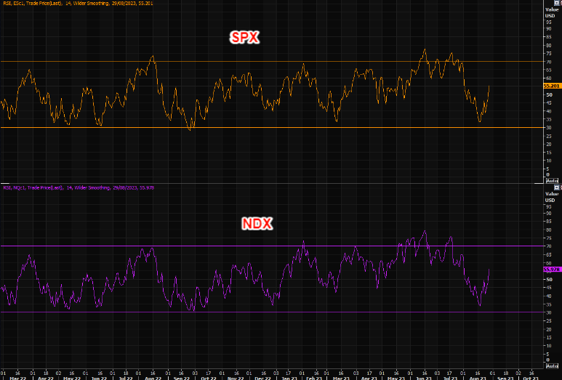Select the purple NQc1 RSI legend text
562x380 pixels.
79,187
